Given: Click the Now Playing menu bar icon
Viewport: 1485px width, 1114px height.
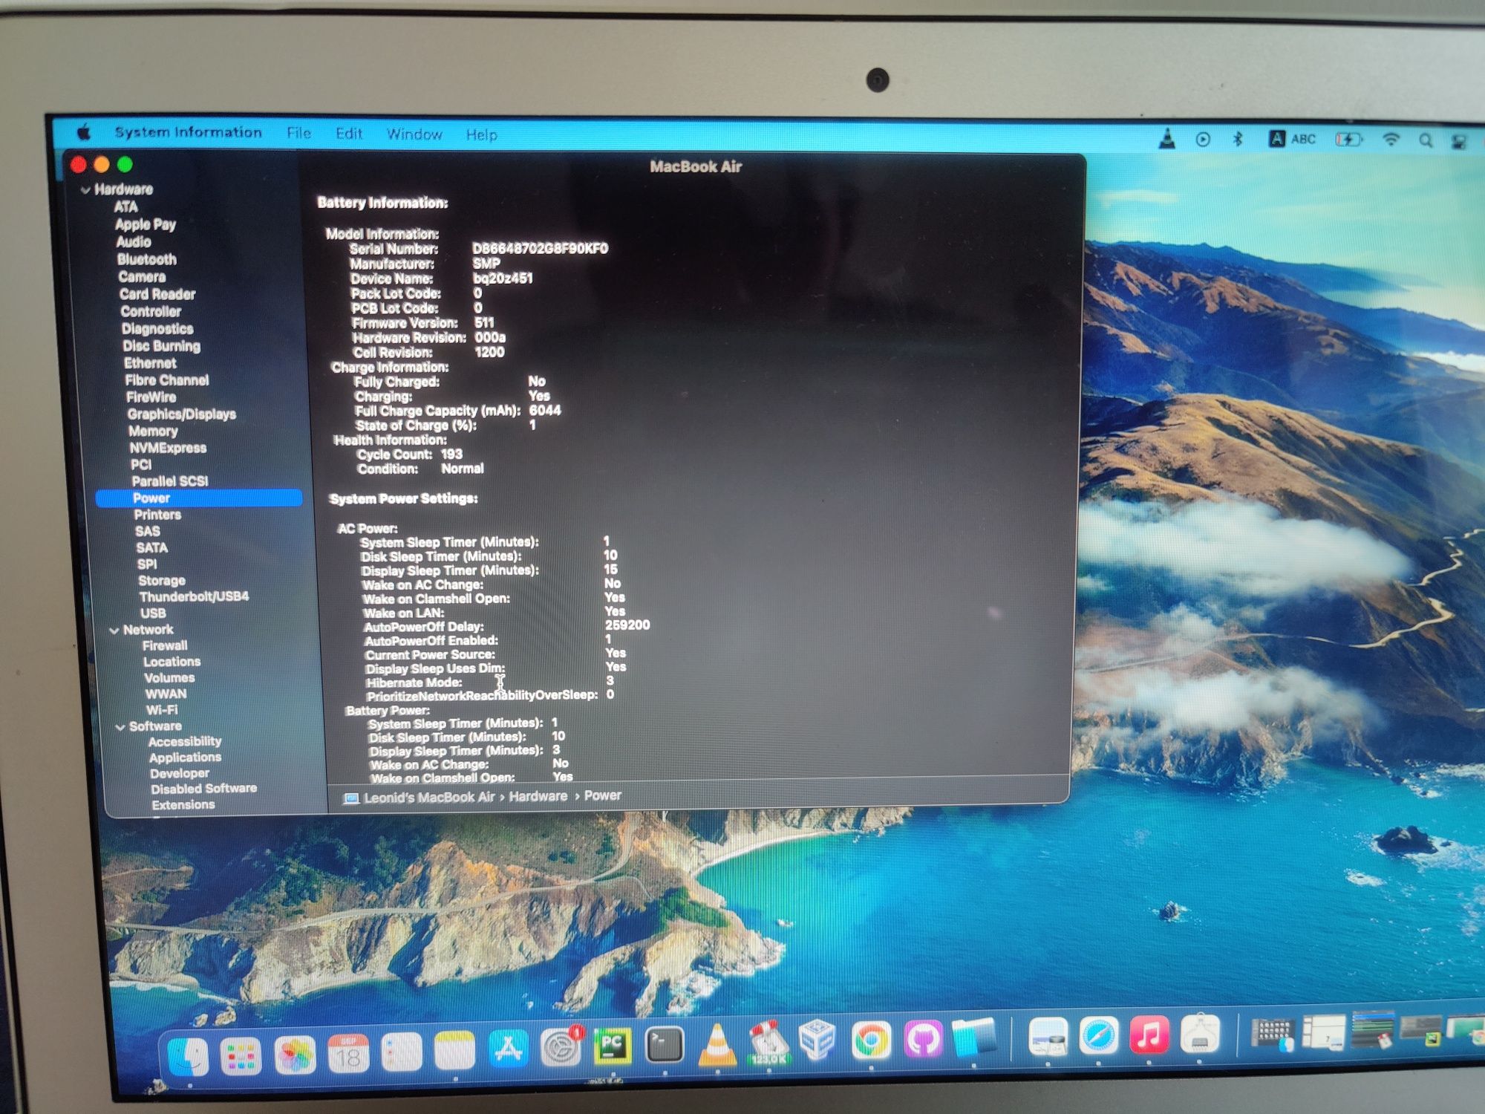Looking at the screenshot, I should click(x=1203, y=139).
